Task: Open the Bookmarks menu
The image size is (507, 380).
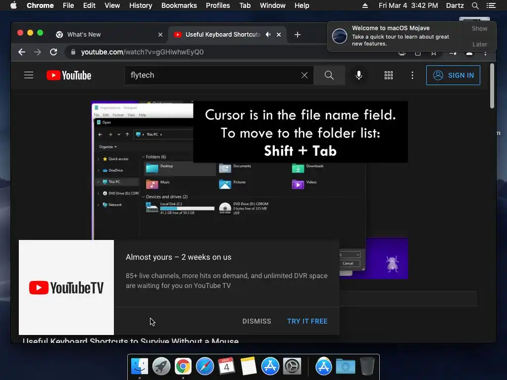Action: tap(179, 5)
